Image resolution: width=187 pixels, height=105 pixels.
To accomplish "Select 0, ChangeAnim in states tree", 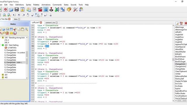I will click(11, 50).
